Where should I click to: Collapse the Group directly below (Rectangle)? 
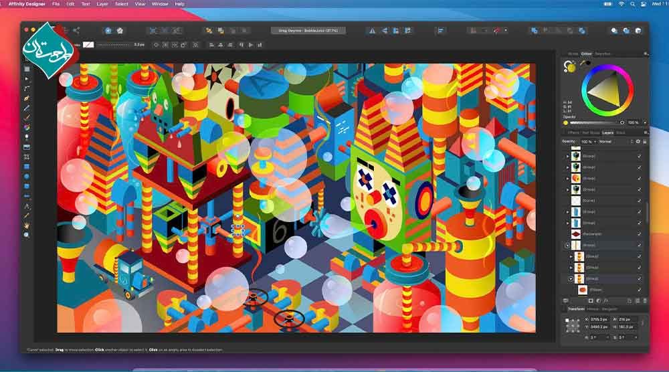(x=567, y=246)
